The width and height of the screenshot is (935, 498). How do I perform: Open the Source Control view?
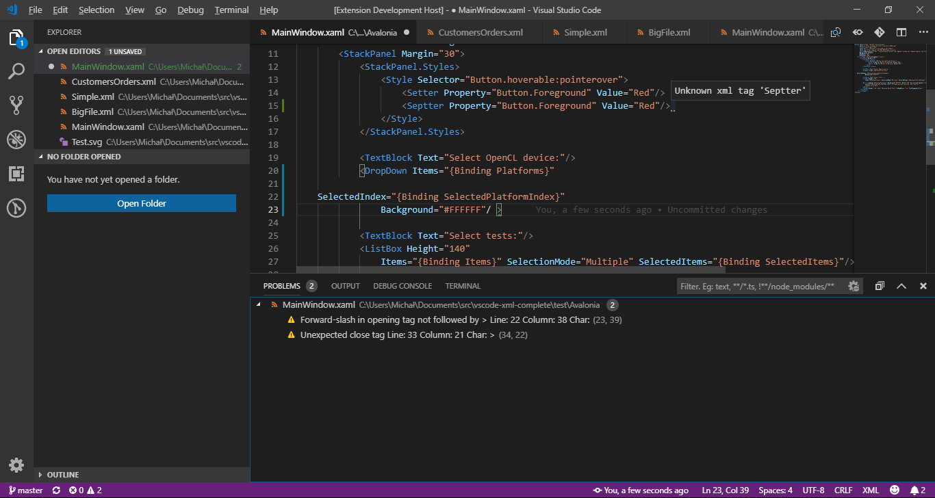coord(16,105)
